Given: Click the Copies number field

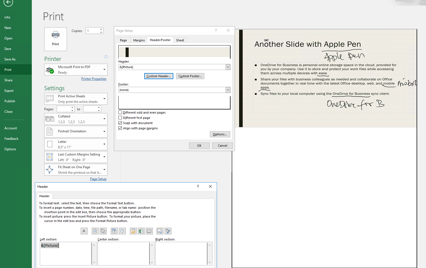Looking at the screenshot, I should point(93,31).
